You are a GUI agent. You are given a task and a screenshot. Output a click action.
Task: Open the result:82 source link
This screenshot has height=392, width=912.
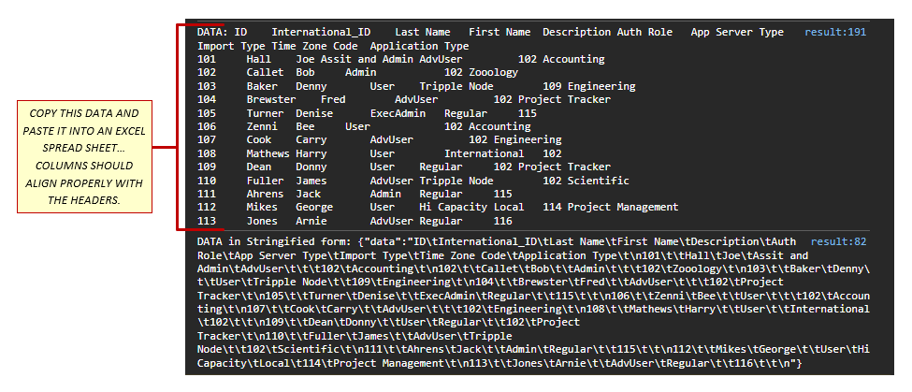(x=839, y=241)
